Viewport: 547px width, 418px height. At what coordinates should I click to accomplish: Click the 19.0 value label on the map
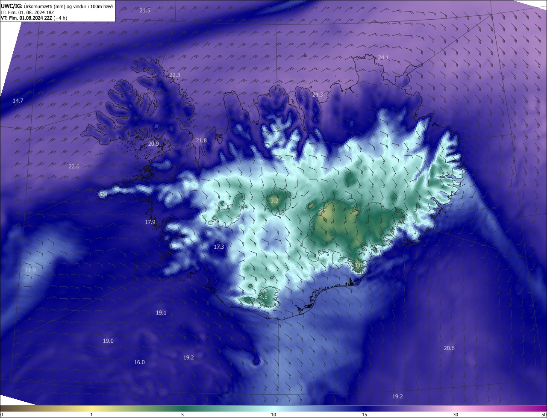[108, 341]
